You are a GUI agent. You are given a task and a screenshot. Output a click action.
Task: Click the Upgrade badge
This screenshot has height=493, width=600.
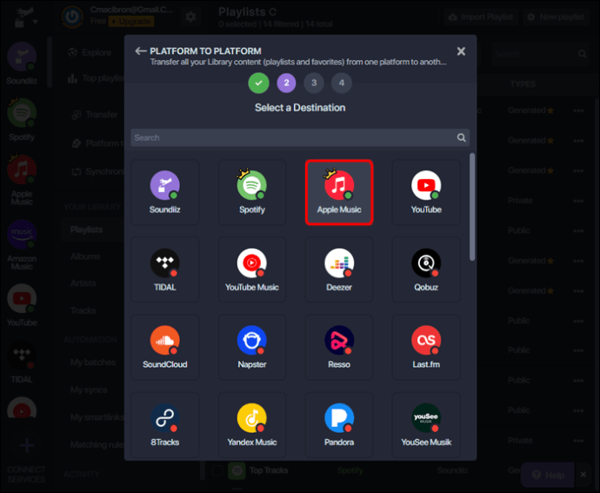(131, 22)
